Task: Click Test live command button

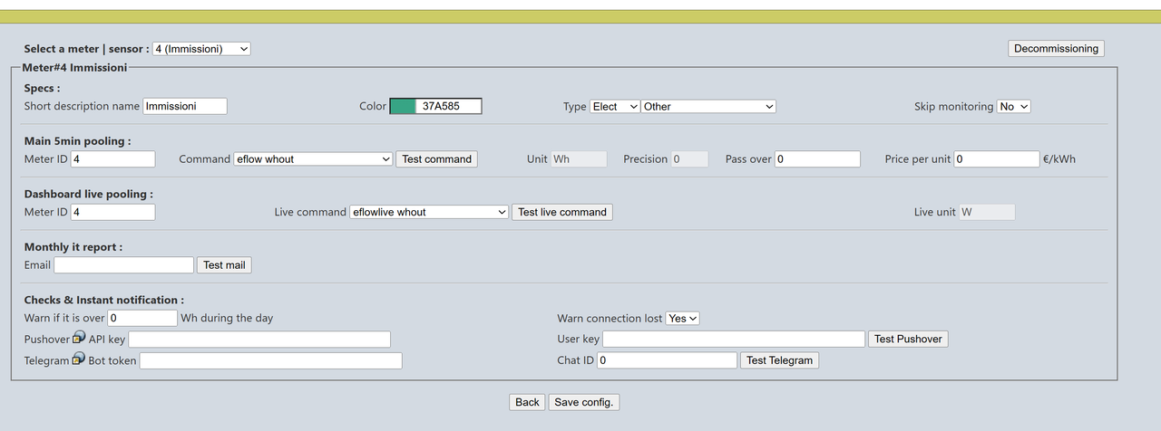Action: (562, 212)
